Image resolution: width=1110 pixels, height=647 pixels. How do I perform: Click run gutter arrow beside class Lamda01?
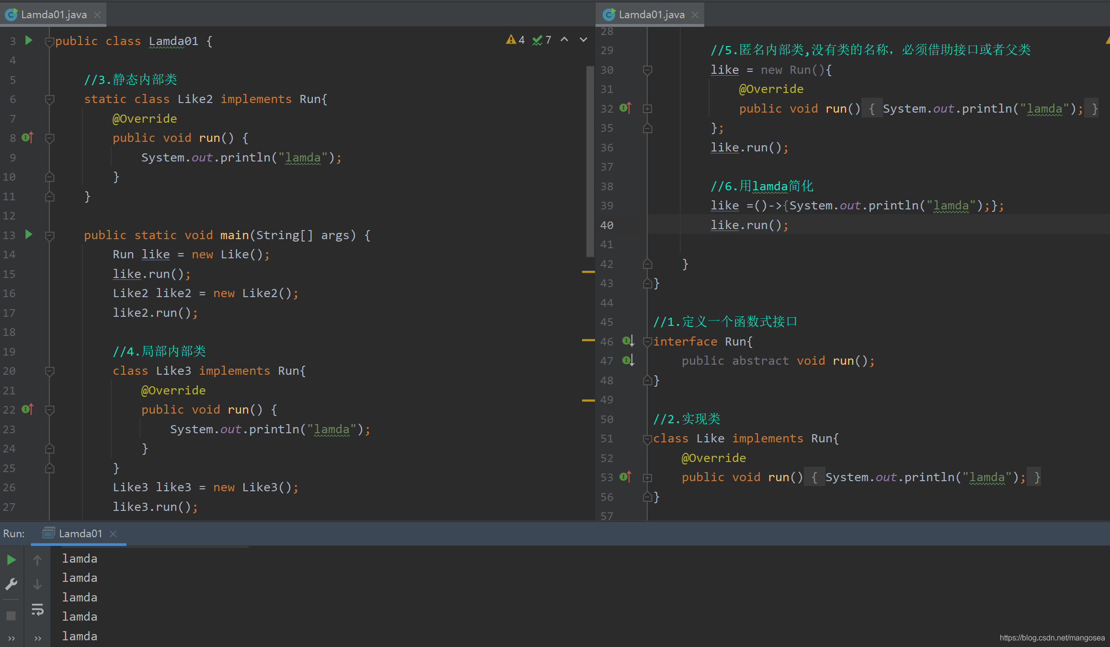pyautogui.click(x=29, y=40)
